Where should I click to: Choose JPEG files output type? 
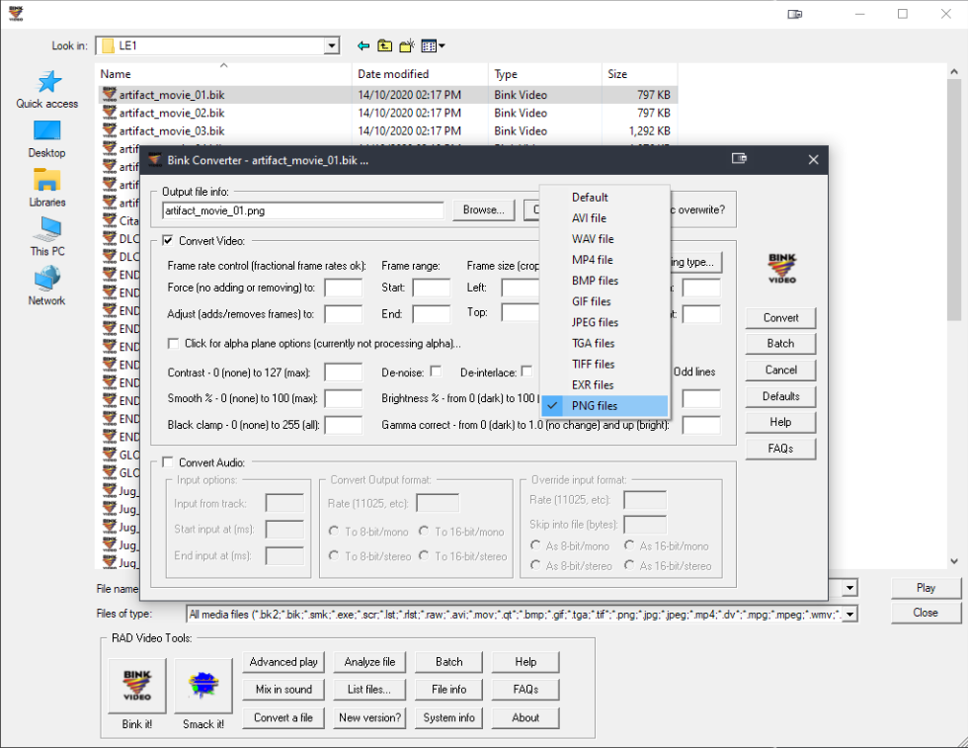pos(605,322)
